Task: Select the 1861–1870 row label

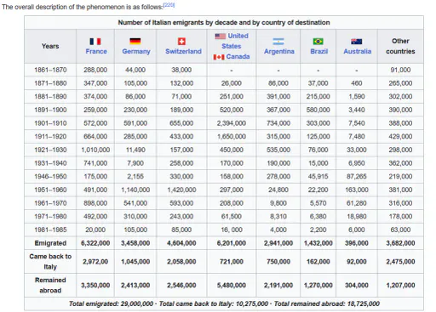Action: (x=50, y=70)
